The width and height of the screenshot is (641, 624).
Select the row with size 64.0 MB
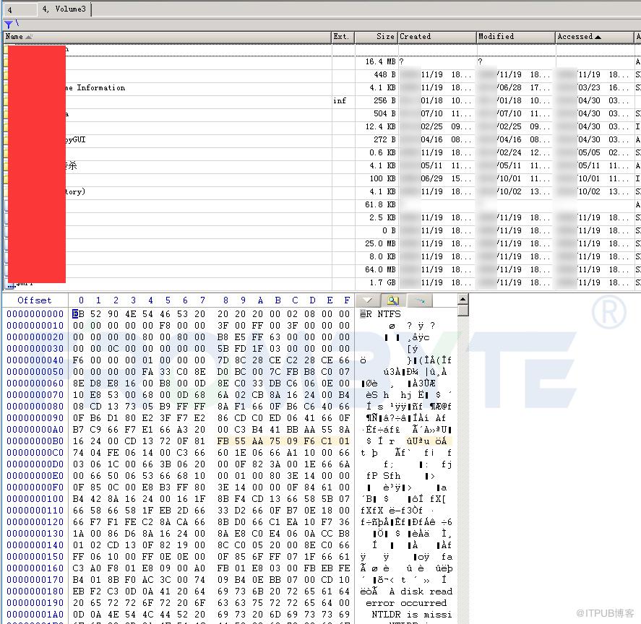(x=322, y=270)
